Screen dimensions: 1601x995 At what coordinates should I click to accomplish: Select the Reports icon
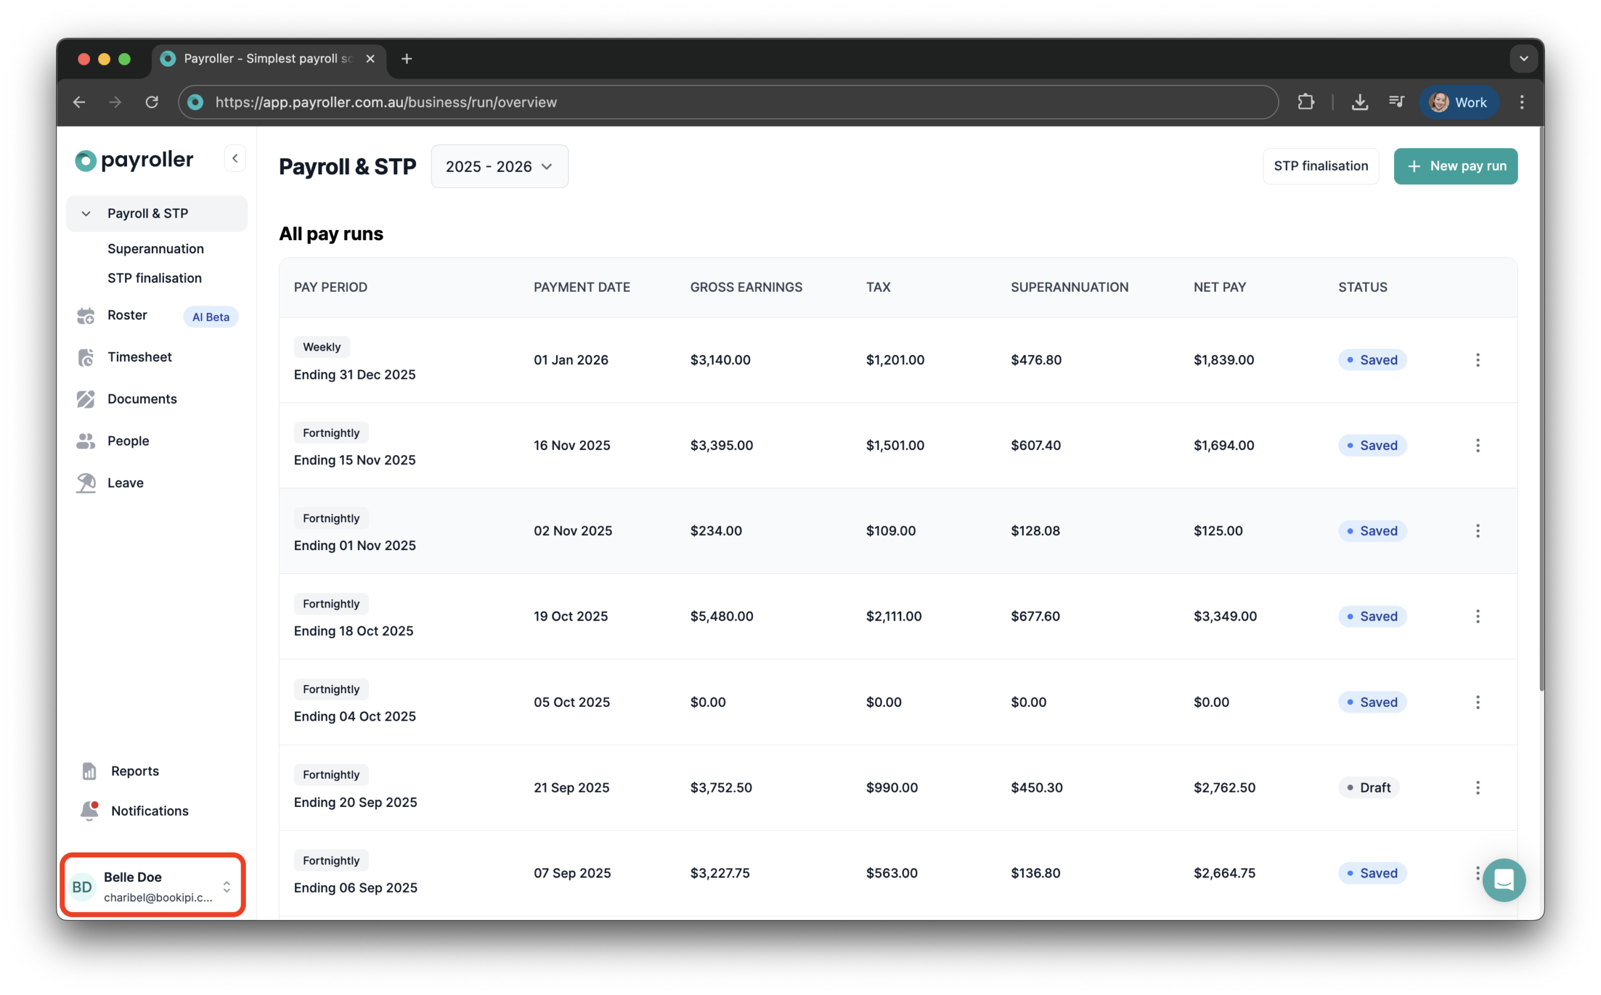point(89,771)
